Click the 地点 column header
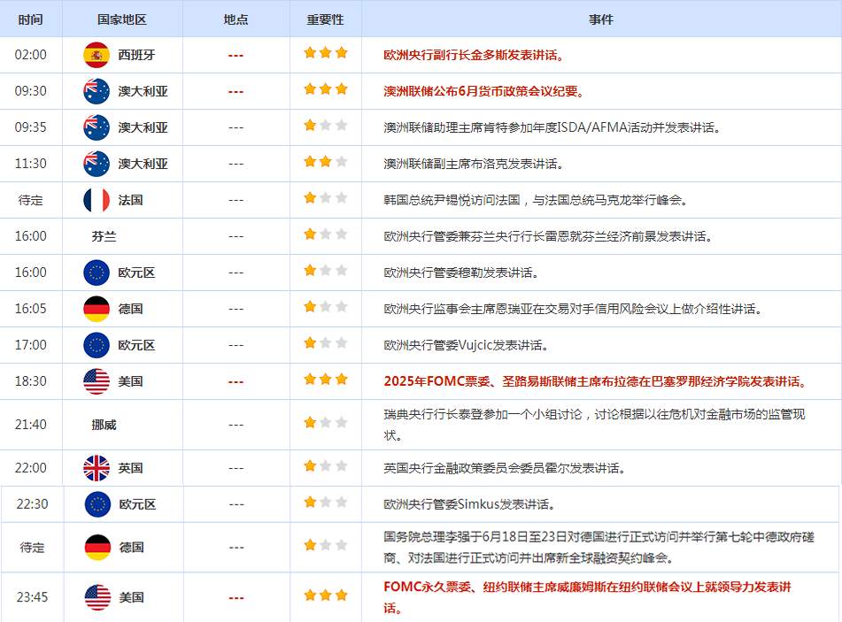 236,19
